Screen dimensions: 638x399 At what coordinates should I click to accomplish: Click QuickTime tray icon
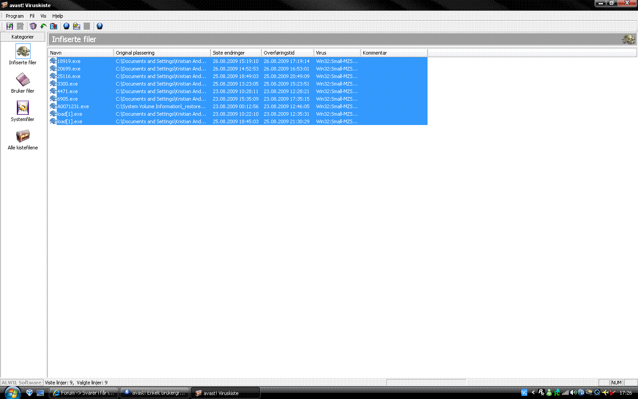coord(597,392)
